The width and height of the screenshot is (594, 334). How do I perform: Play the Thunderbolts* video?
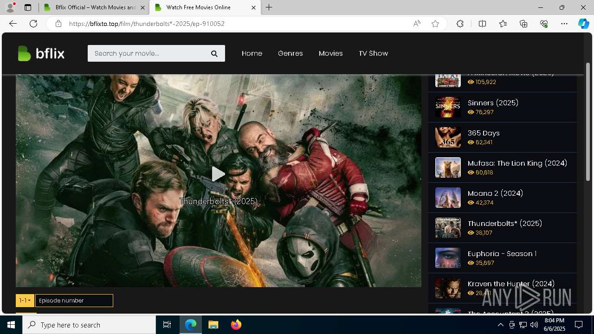(219, 174)
